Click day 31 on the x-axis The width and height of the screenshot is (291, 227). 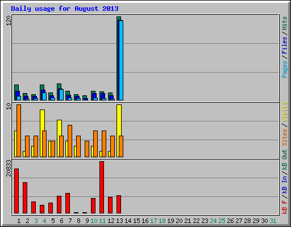click(x=273, y=221)
